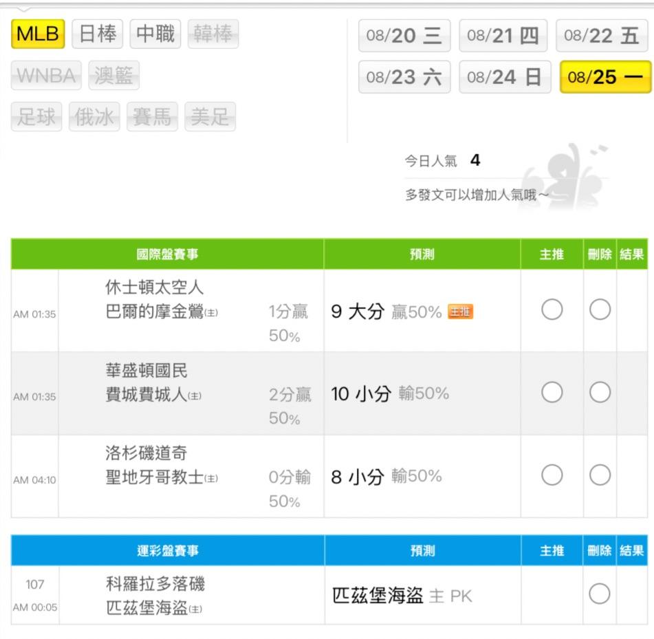
Task: Click the 多發文可以增加人氣哦 message
Action: [x=477, y=195]
